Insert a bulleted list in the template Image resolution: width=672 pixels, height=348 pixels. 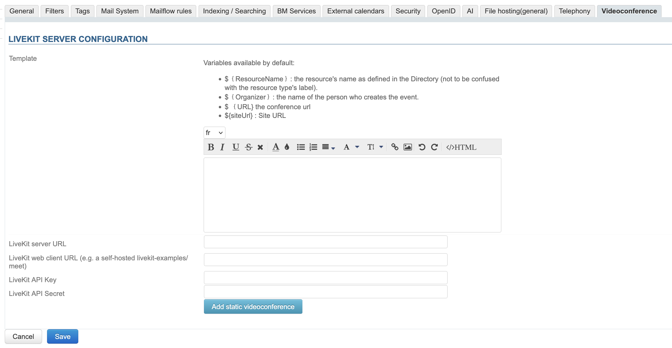point(301,147)
